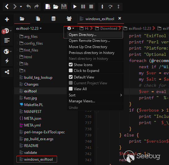
Task: Switch to the open files pane tab
Action: (38, 19)
